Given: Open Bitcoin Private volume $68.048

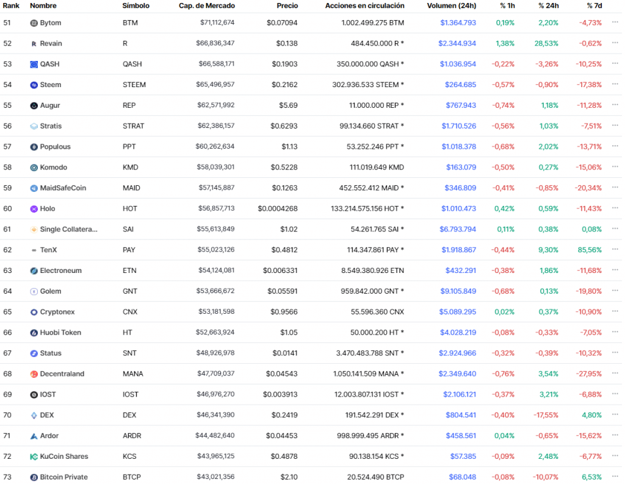Looking at the screenshot, I should (463, 478).
